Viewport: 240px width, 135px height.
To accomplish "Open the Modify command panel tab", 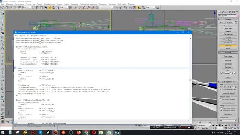I will (223, 12).
